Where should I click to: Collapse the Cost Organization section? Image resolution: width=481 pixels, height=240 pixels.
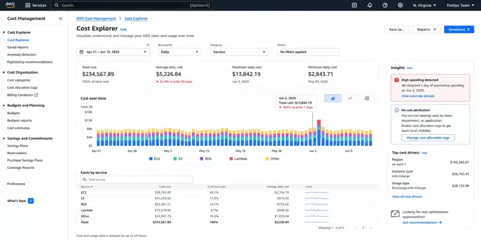(4, 73)
